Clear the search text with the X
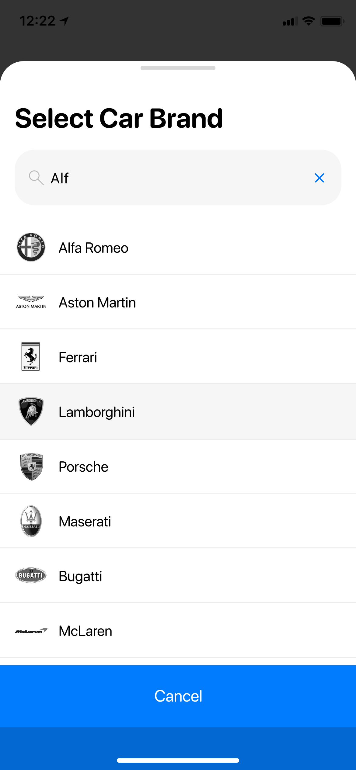This screenshot has height=770, width=356. click(319, 178)
